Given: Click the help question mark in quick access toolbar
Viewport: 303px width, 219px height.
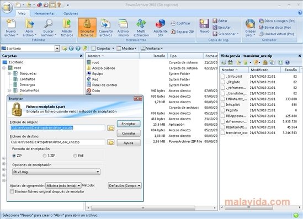Looking at the screenshot, I should (x=59, y=5).
